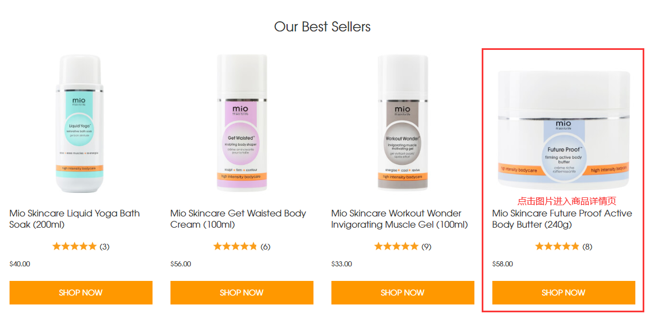Screen dimensions: 646x314
Task: Open Mio Skincare Get Waisted Body Cream title link
Action: (x=238, y=219)
